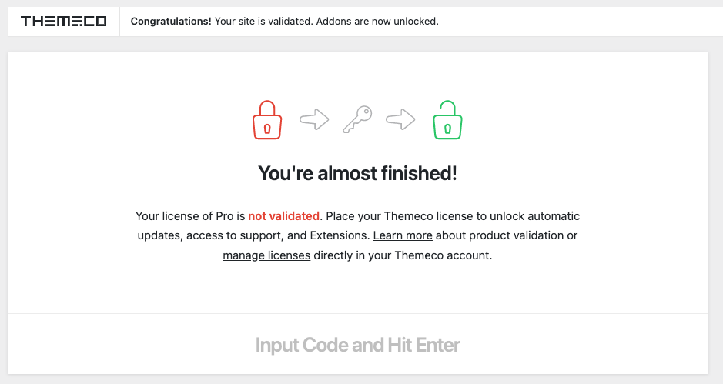The width and height of the screenshot is (723, 384).
Task: Click the arrow after the red padlock
Action: point(314,119)
